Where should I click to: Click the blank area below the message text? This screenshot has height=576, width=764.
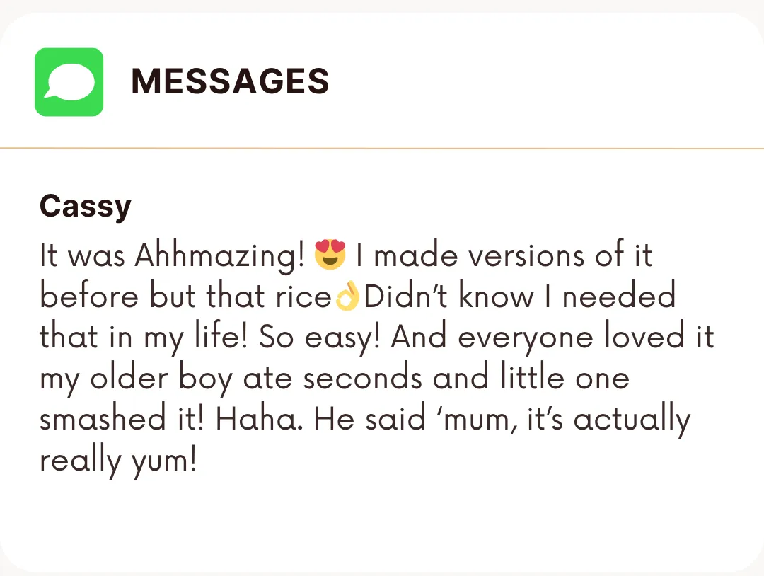382,524
